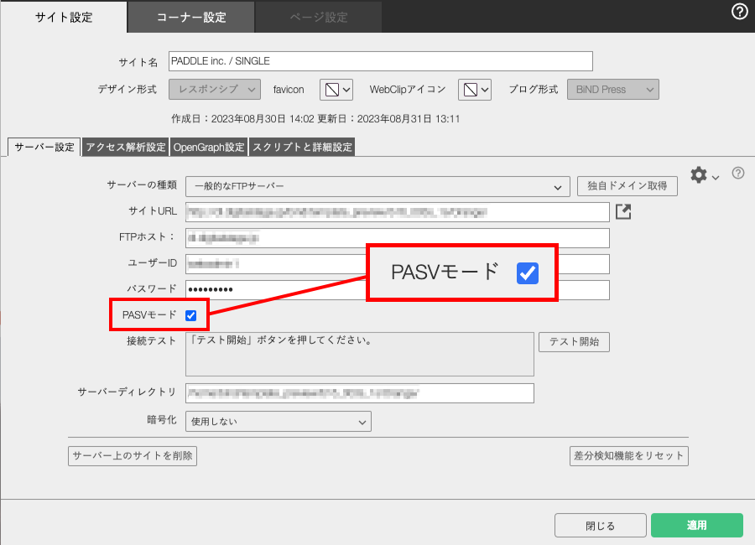Image resolution: width=755 pixels, height=545 pixels.
Task: Click the 独自ドメイン取得 button
Action: pyautogui.click(x=627, y=186)
